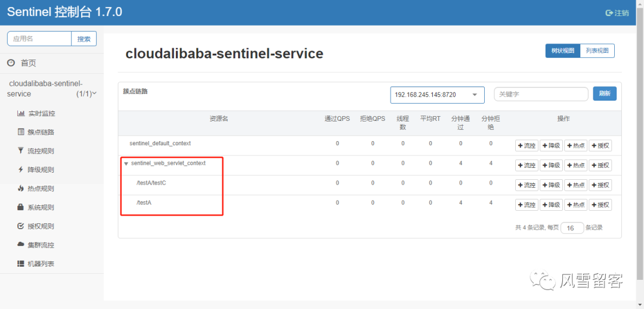Open the 首页 dashboard home entry
Image resolution: width=644 pixels, height=309 pixels.
(x=22, y=63)
